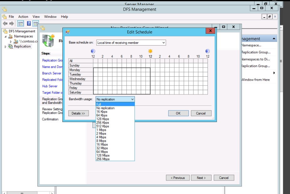Screen dimensions: 290x194
Task: Open Help via blue question mark icon
Action: 29,23
